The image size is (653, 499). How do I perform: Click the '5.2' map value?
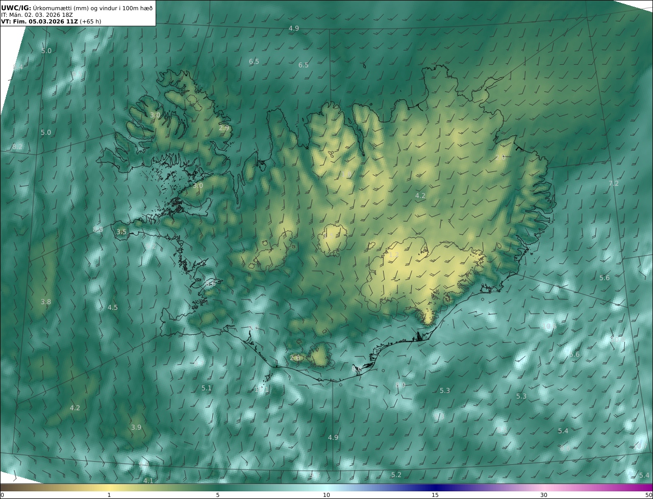(x=396, y=475)
